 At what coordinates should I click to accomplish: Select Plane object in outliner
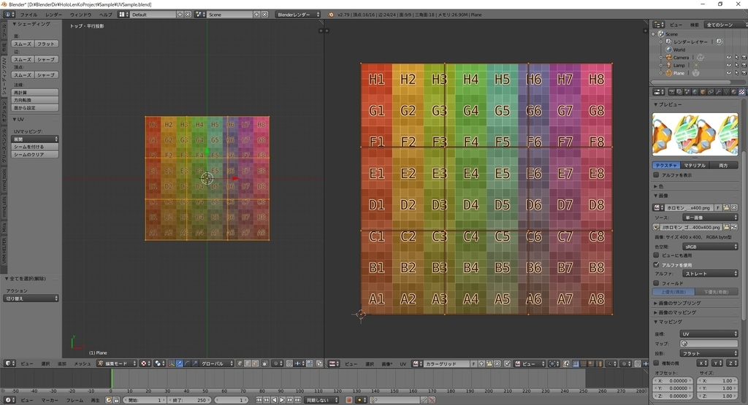679,73
